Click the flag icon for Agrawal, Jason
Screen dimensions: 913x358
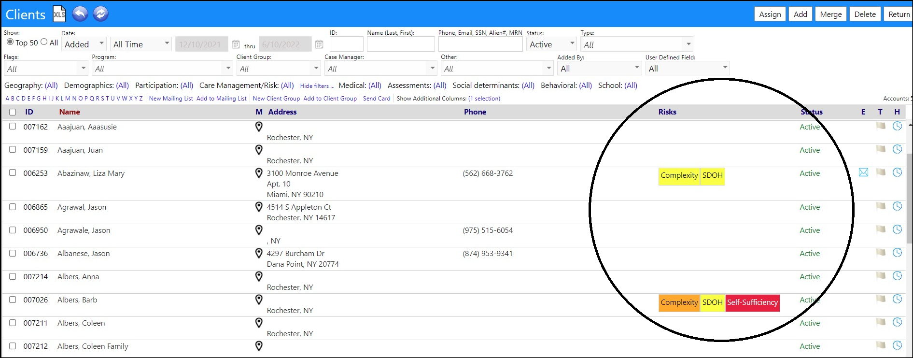pyautogui.click(x=881, y=206)
